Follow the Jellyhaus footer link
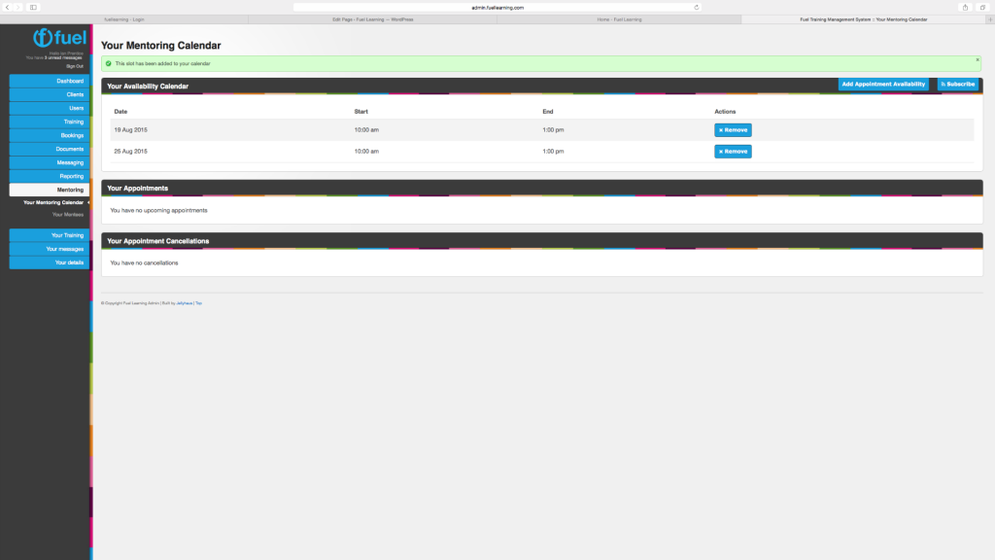The image size is (995, 560). [184, 303]
